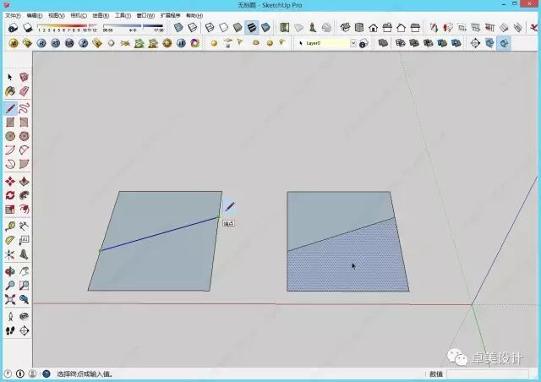The width and height of the screenshot is (541, 382).
Task: Switch to Top view
Action: coord(359,27)
